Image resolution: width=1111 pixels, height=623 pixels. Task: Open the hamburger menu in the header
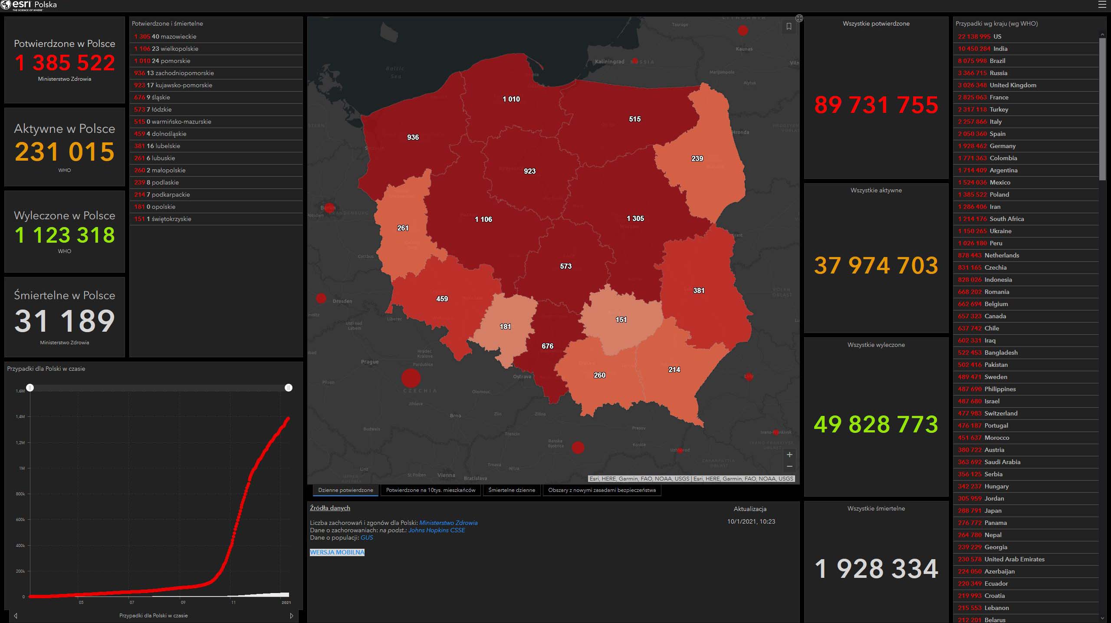click(x=1102, y=5)
